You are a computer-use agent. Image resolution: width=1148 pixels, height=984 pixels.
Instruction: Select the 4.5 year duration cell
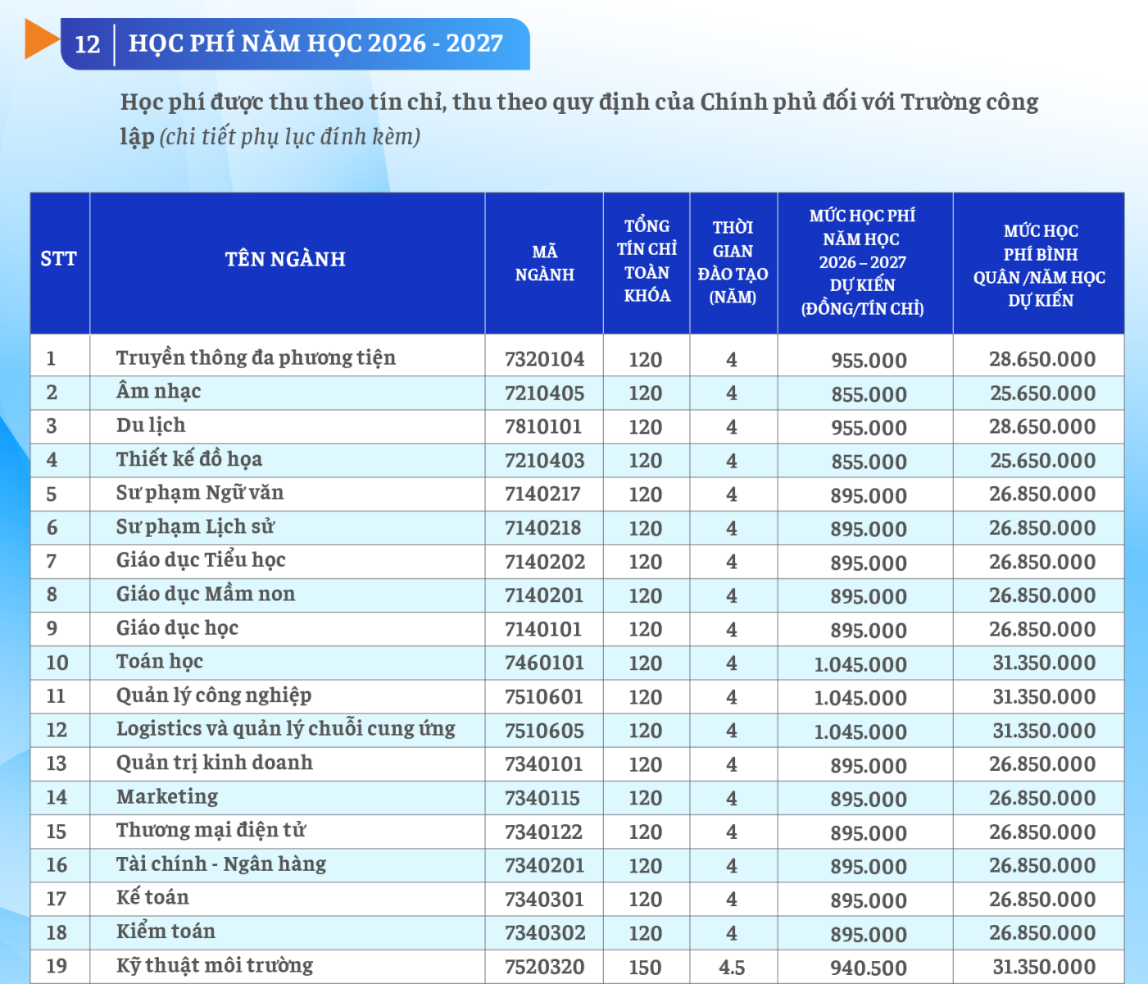pos(732,968)
